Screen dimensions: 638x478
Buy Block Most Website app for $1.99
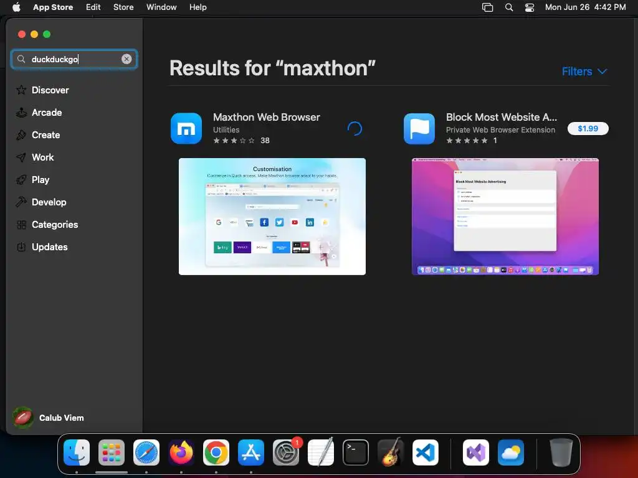(x=588, y=128)
